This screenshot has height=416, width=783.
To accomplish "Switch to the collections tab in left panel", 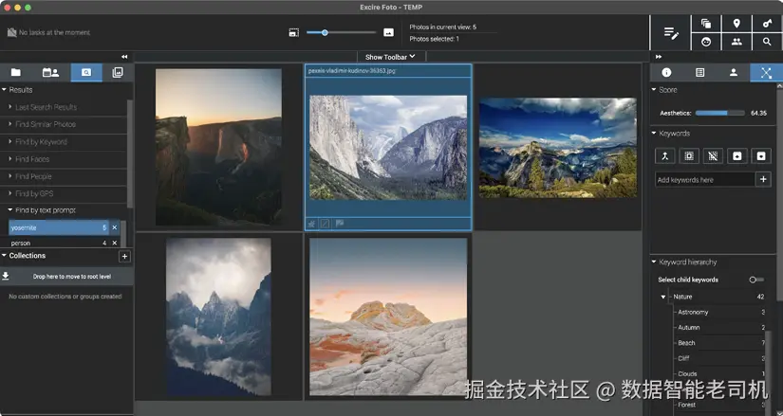I will tap(118, 72).
